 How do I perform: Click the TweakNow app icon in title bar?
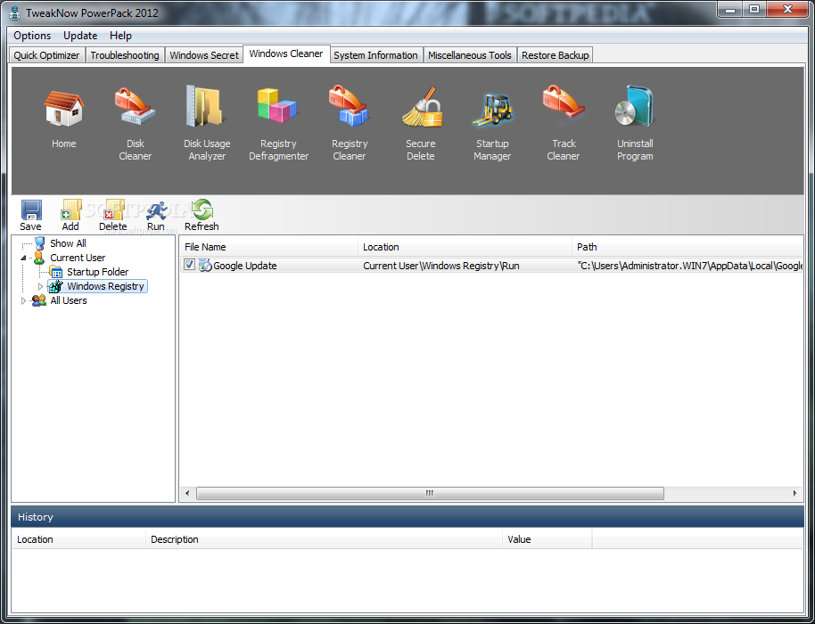15,13
